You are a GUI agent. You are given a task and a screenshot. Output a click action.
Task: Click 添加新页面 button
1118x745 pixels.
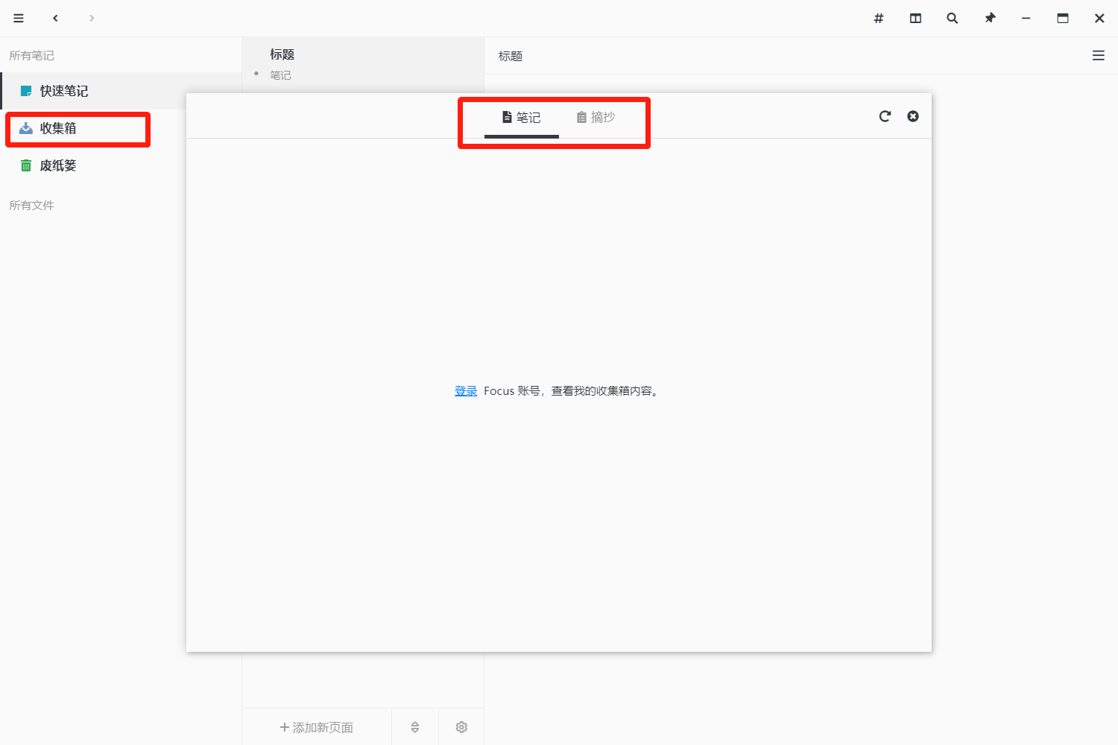pyautogui.click(x=317, y=727)
